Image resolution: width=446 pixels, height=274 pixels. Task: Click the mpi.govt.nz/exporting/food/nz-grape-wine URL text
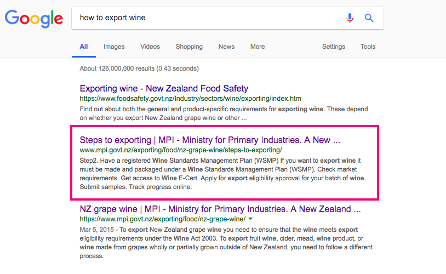[x=162, y=219]
